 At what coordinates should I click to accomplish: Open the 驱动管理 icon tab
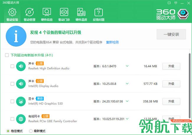[30, 15]
